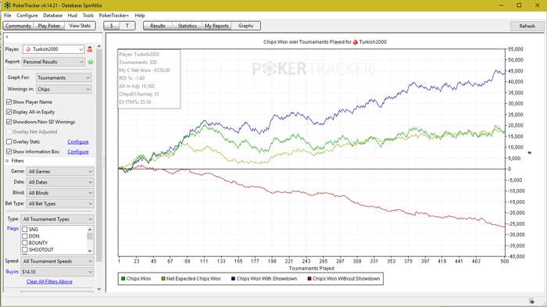Image resolution: width=547 pixels, height=307 pixels.
Task: Click the player profile icon next to Turkish2000
Action: click(x=90, y=49)
